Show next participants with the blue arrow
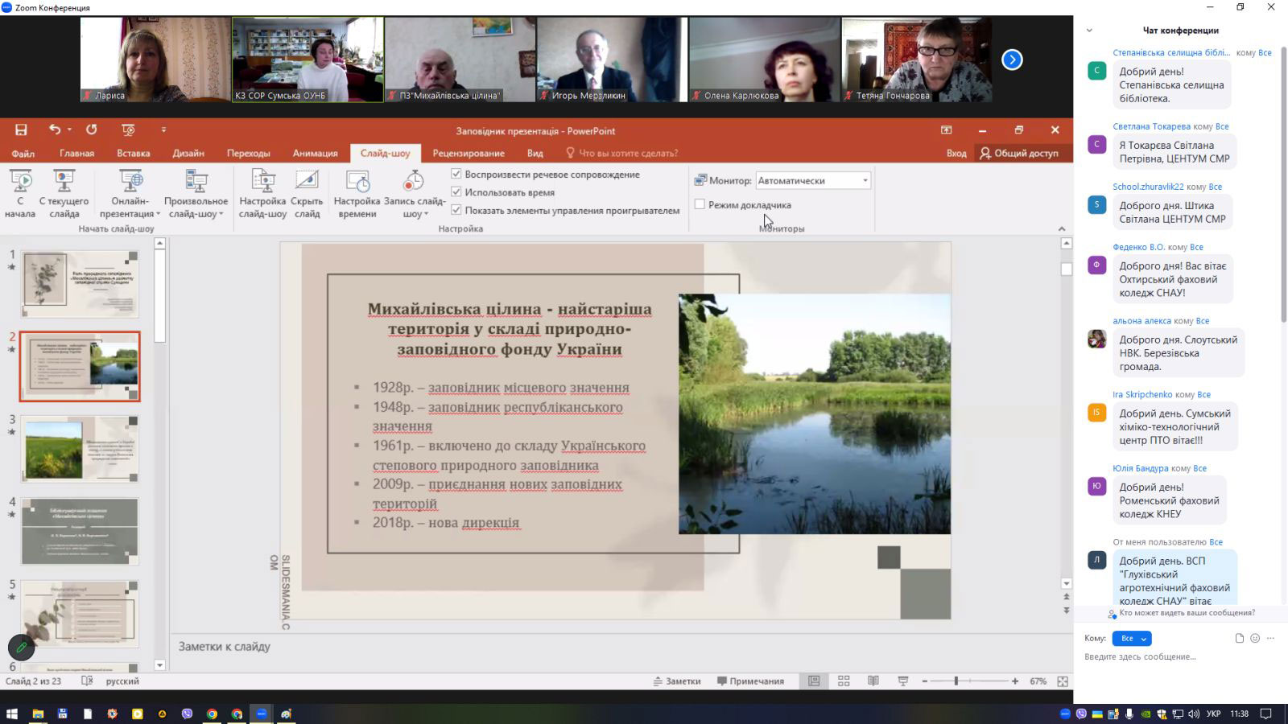1288x724 pixels. [x=1012, y=60]
